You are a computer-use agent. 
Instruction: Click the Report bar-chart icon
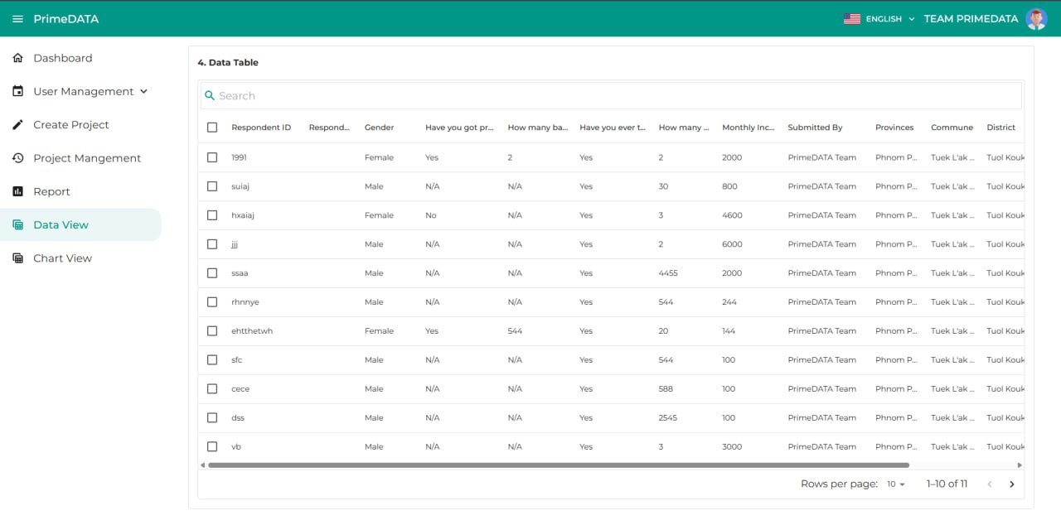17,191
